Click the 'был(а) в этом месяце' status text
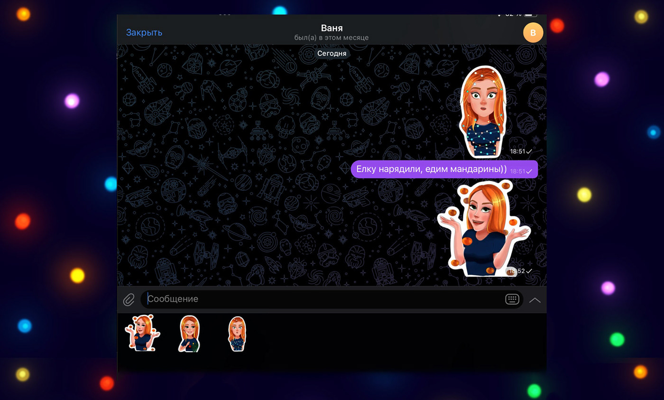 (332, 37)
